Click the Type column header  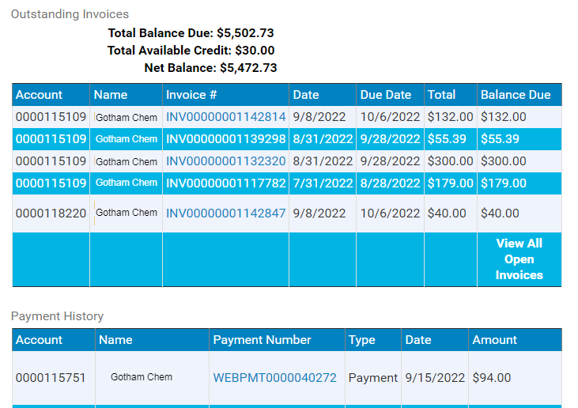pos(361,340)
